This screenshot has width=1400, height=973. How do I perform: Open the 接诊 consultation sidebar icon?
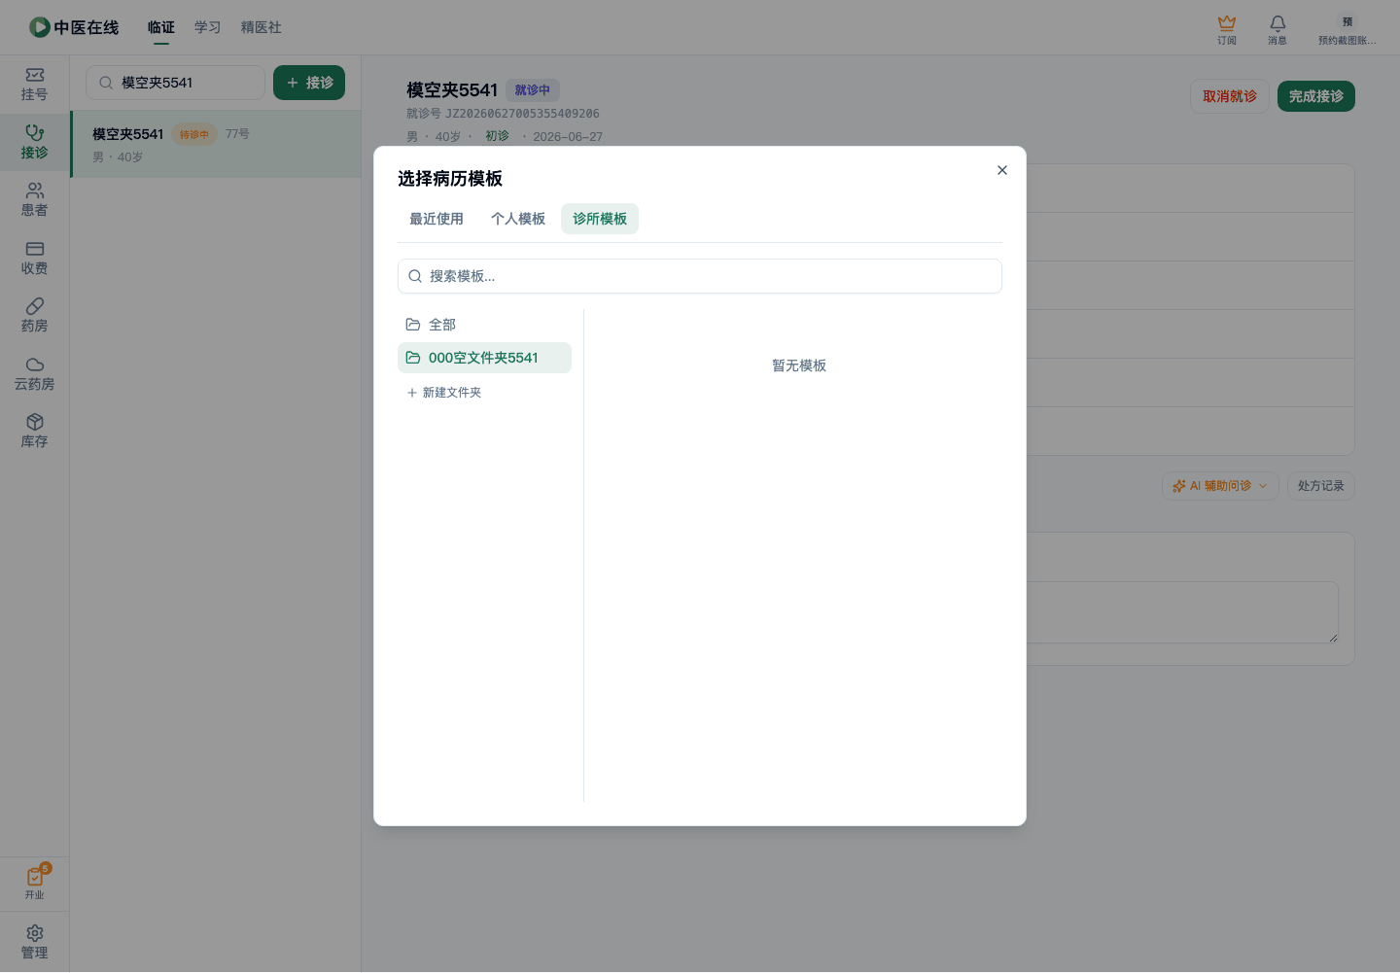[34, 142]
